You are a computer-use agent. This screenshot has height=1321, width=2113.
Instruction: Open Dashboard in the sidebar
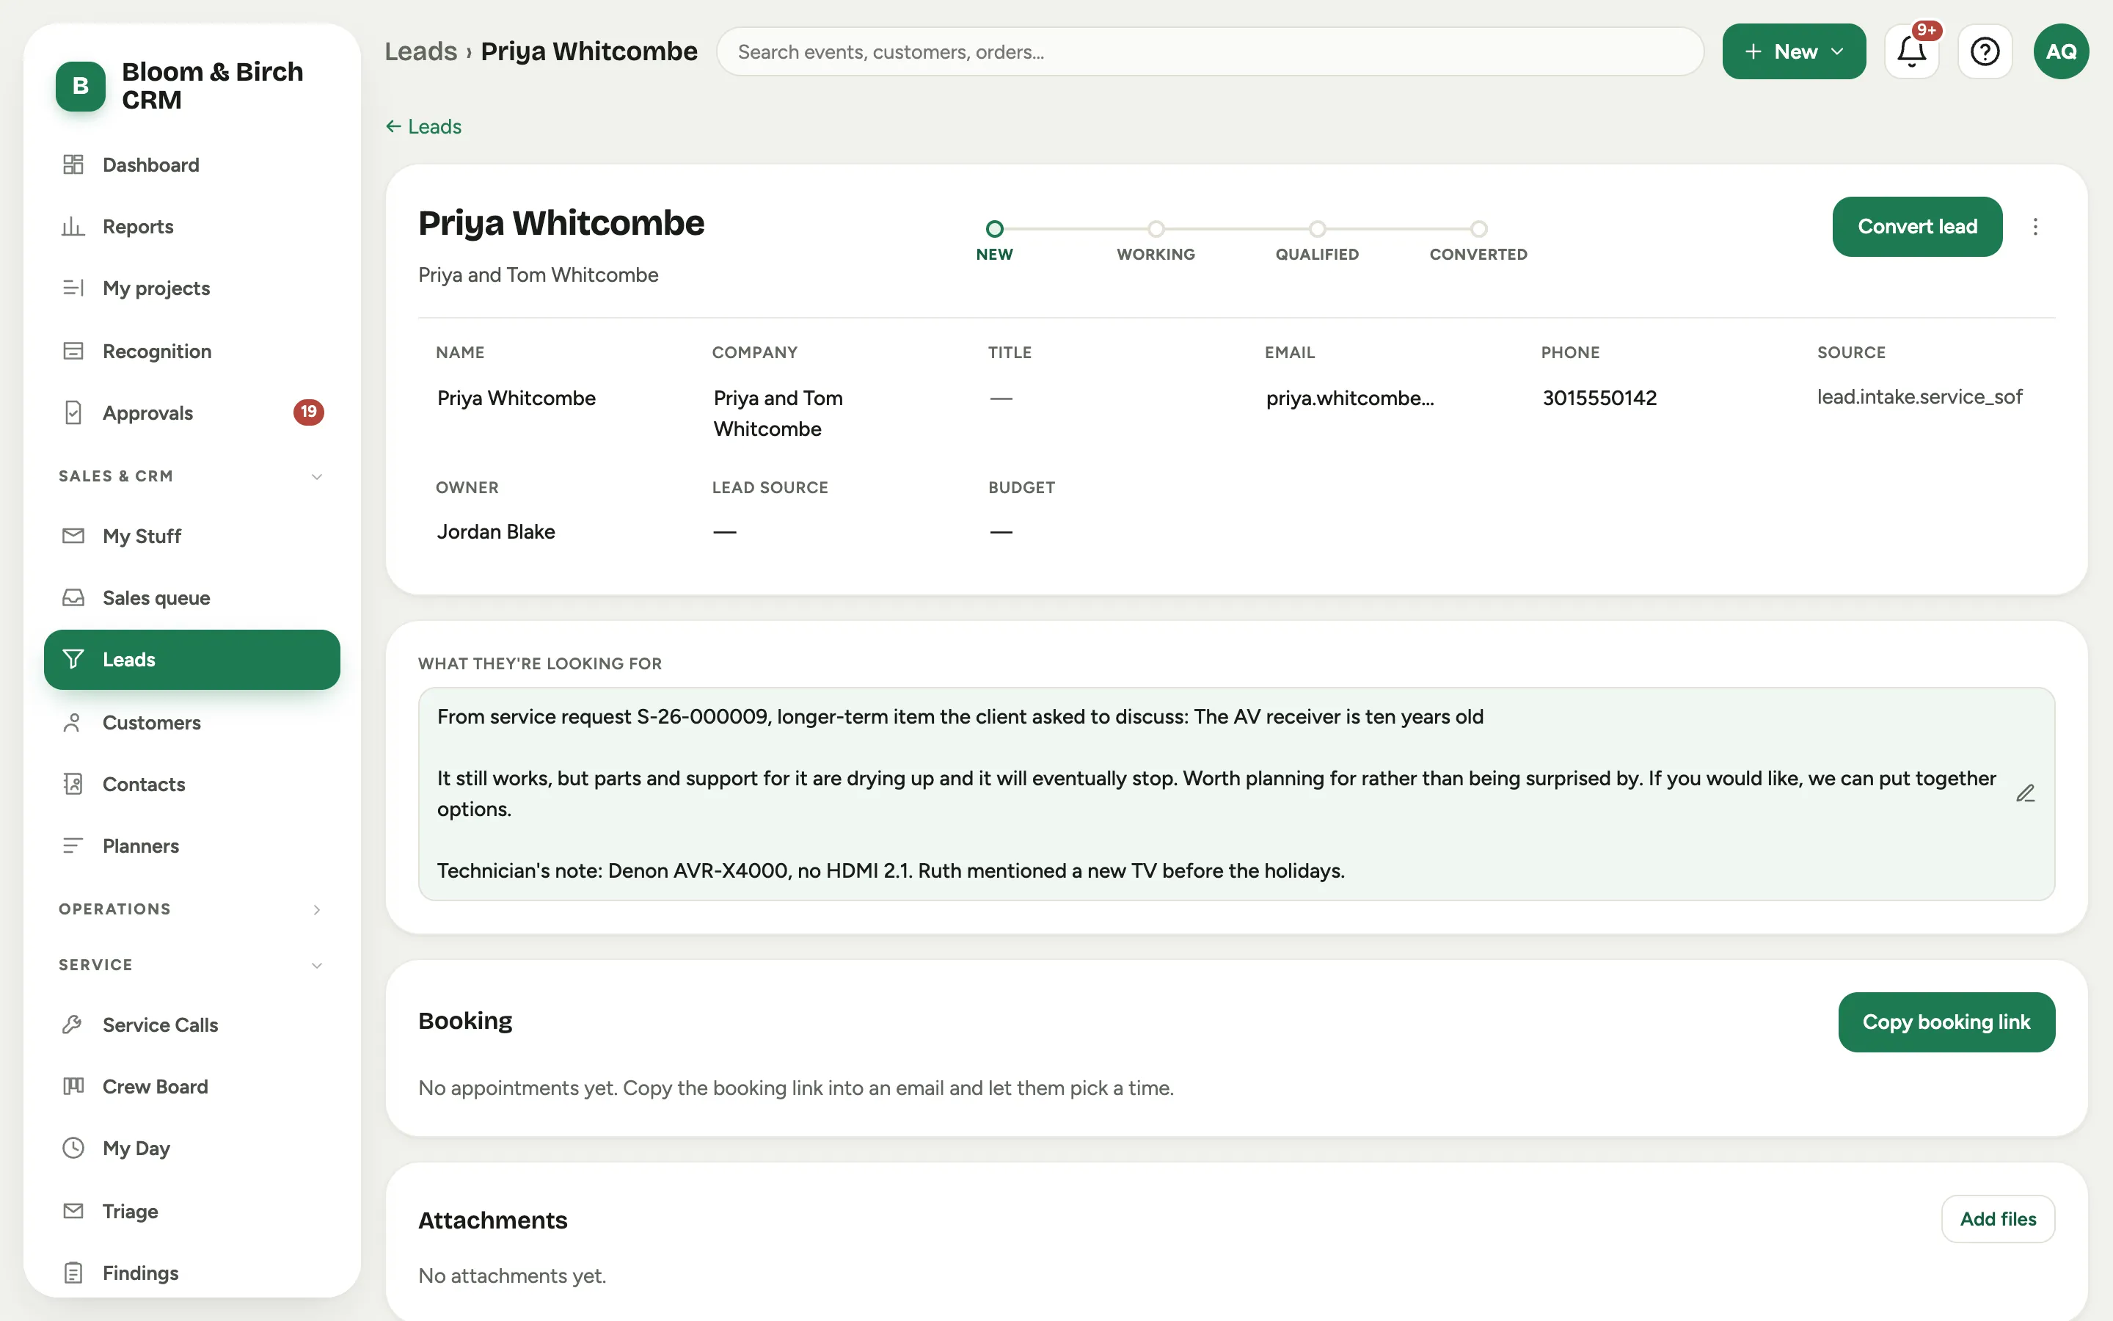click(x=192, y=164)
